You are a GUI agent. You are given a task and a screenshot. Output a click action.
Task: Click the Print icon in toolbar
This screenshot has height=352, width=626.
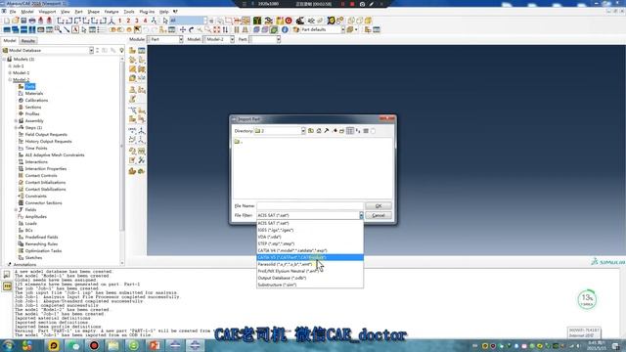tap(32, 21)
